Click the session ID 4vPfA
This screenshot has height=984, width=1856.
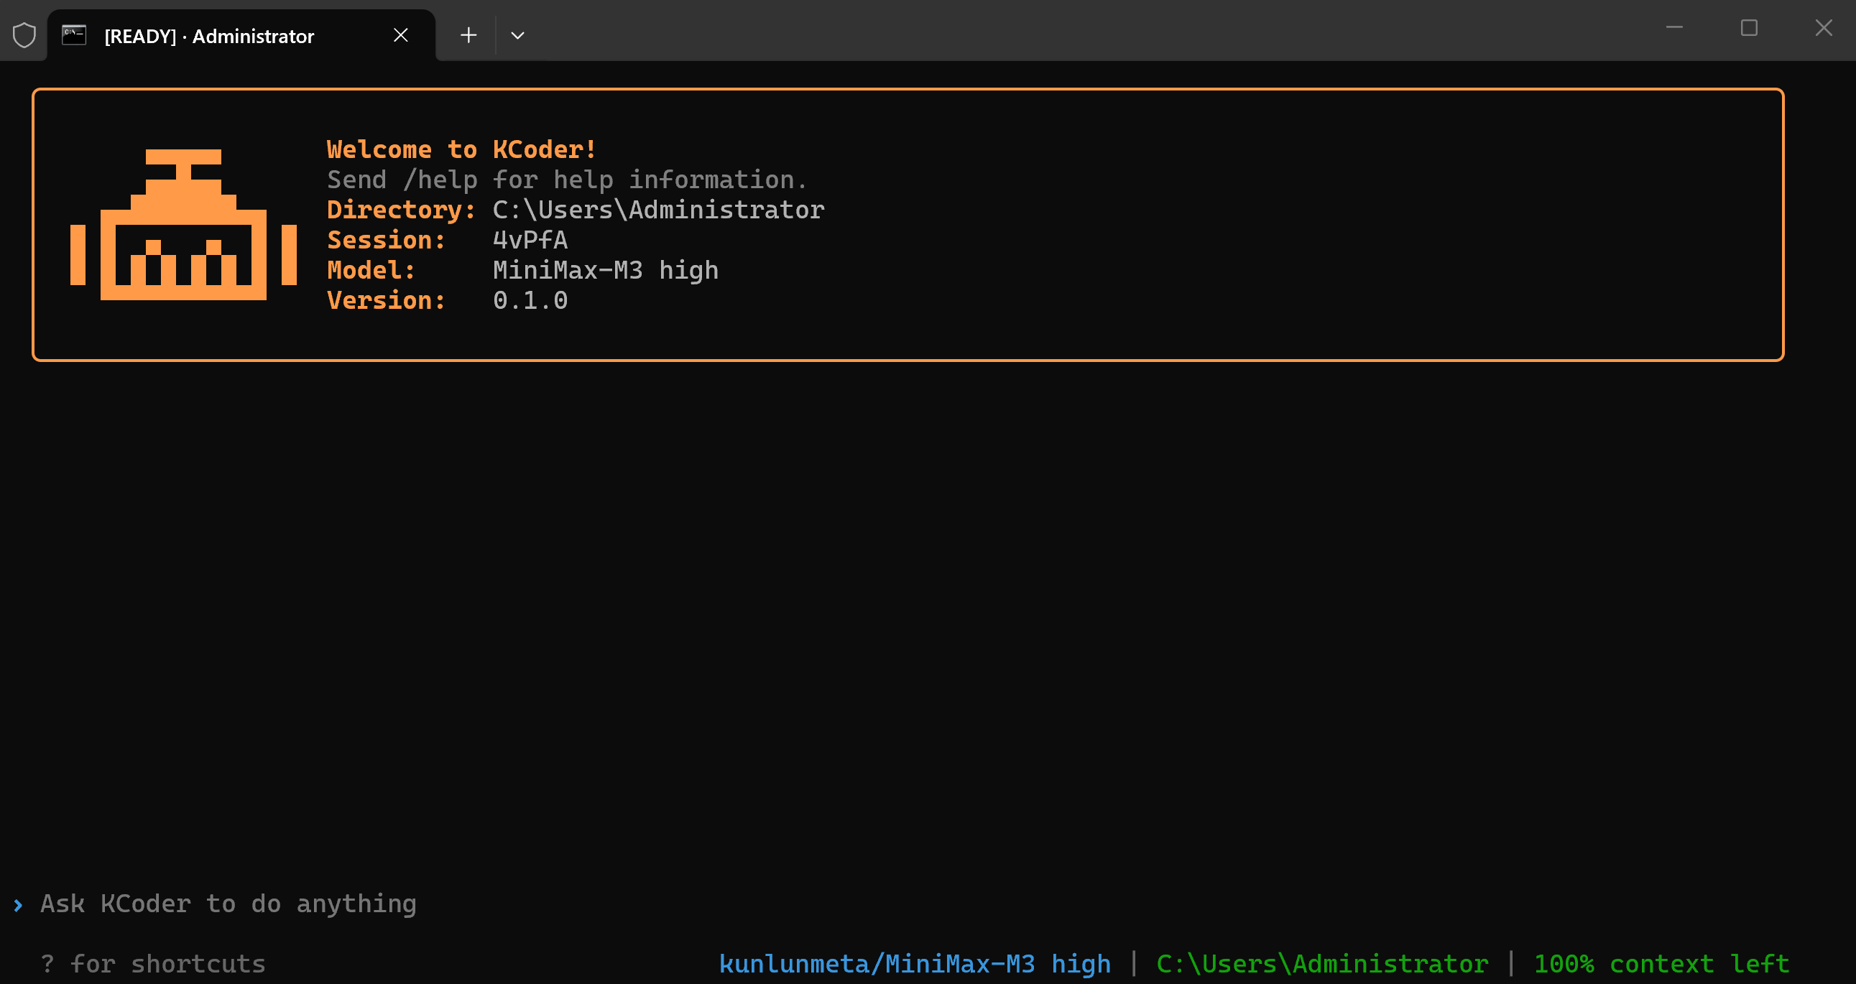tap(530, 241)
